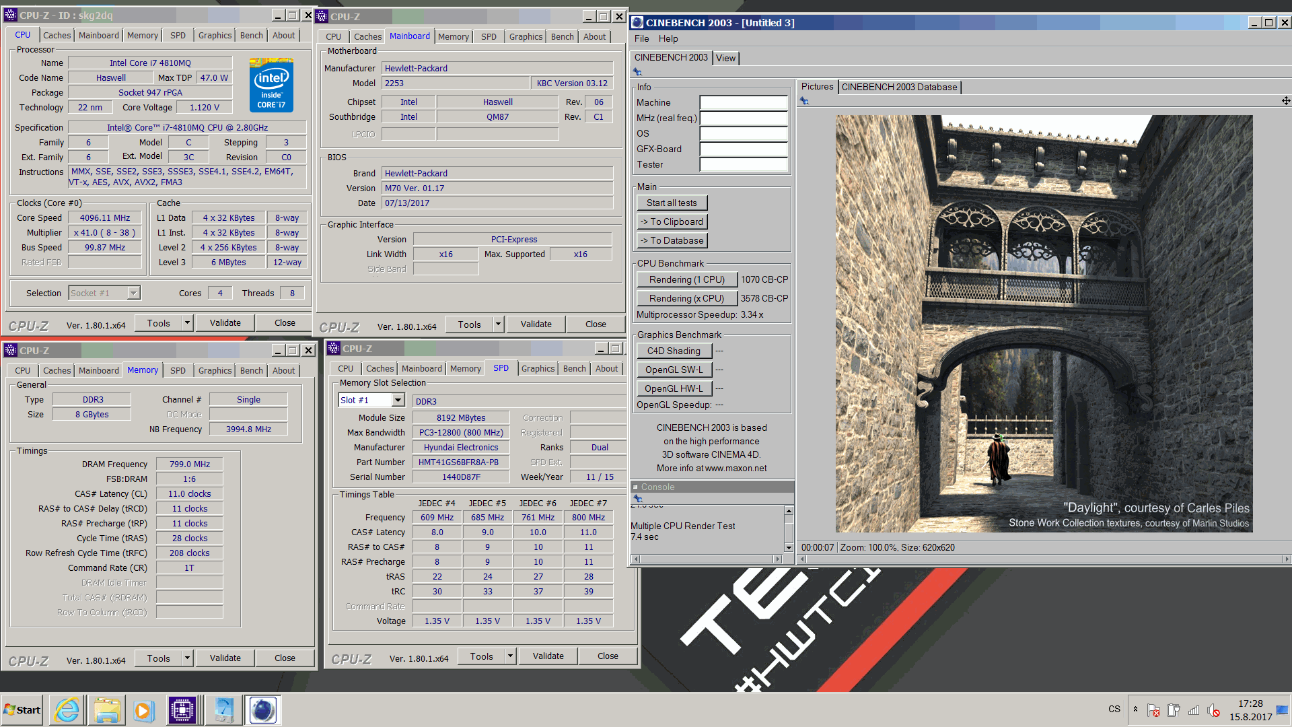Screen dimensions: 1292x727
Task: Open About tab in SPD window
Action: (x=606, y=368)
